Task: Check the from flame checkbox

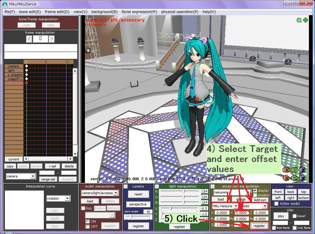Action: [274, 228]
